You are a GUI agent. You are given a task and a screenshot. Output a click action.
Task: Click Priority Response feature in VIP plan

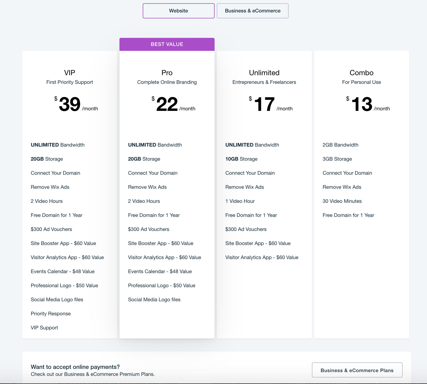[51, 314]
